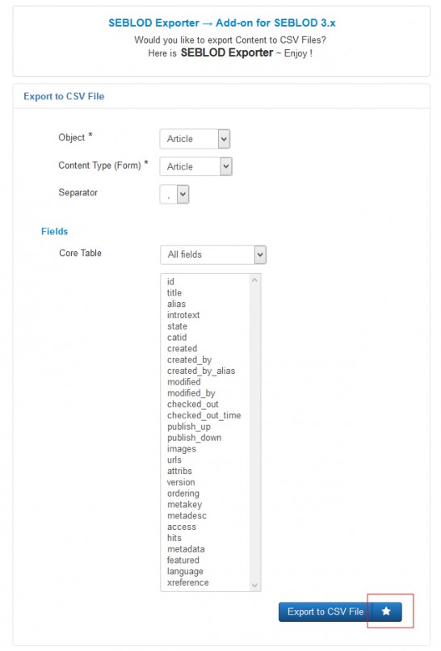Click the fields list scroll up arrow
441x651 pixels.
254,280
